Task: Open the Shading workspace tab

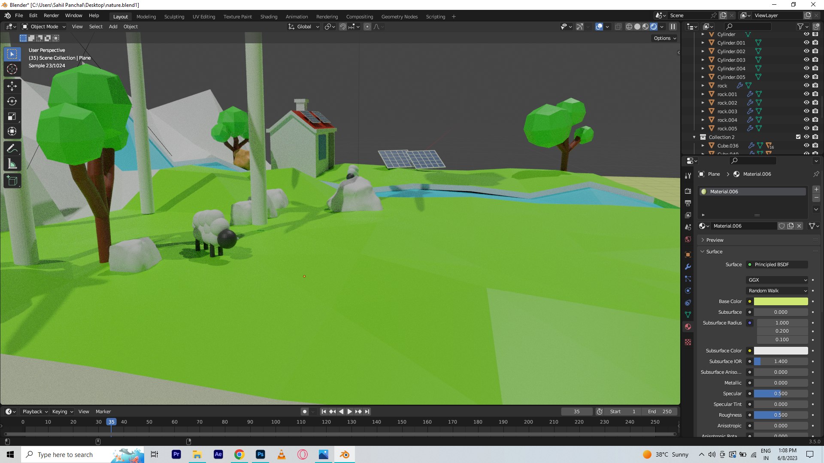Action: [269, 17]
